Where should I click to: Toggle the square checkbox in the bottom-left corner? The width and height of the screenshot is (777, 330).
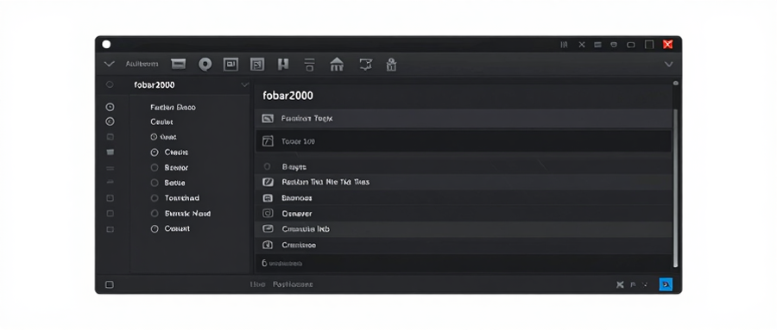(110, 284)
